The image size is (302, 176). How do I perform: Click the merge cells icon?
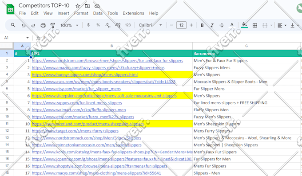tap(265, 25)
